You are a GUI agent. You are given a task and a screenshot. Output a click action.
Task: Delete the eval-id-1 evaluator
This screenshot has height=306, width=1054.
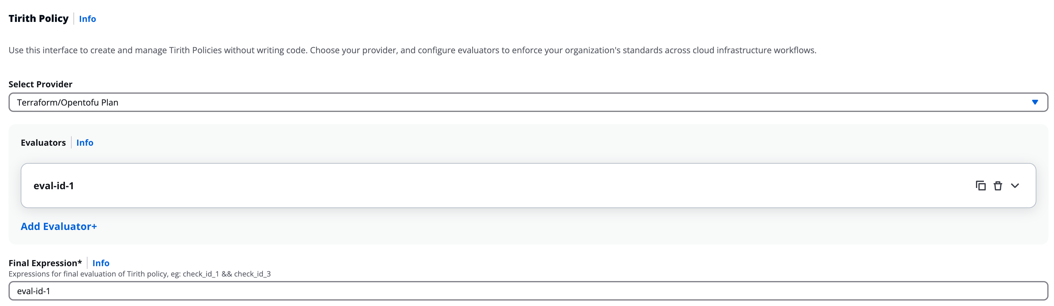click(998, 186)
